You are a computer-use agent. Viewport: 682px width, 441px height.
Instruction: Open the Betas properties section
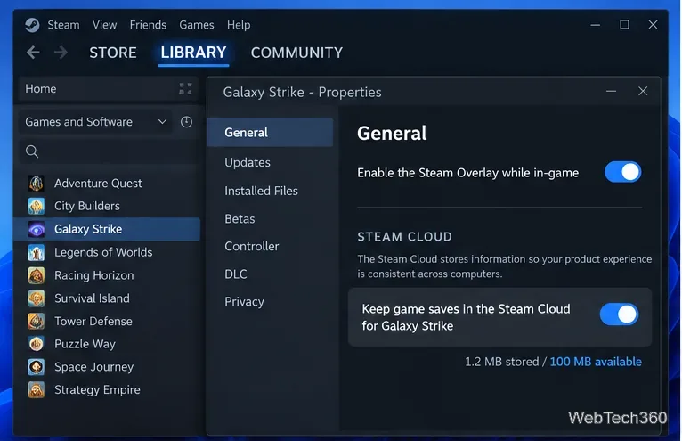point(240,218)
